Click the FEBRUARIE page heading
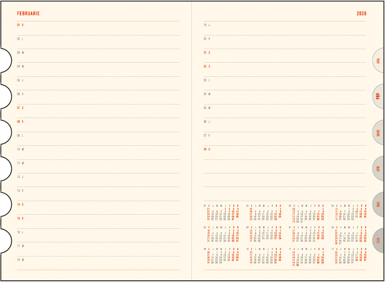 point(28,13)
